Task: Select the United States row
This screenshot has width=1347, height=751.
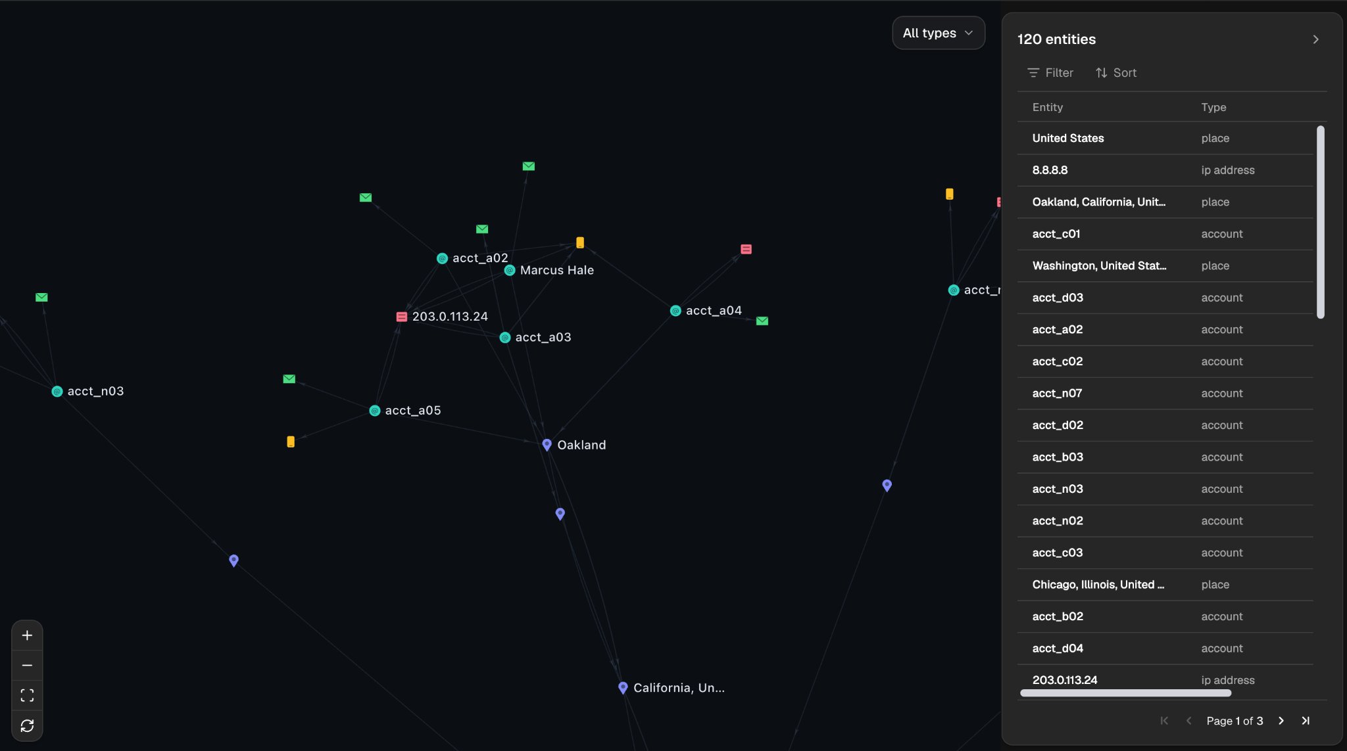Action: tap(1165, 138)
